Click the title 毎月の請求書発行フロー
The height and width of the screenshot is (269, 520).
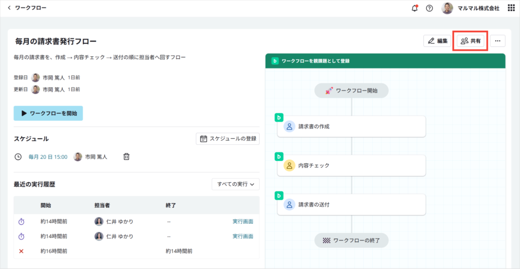[56, 41]
